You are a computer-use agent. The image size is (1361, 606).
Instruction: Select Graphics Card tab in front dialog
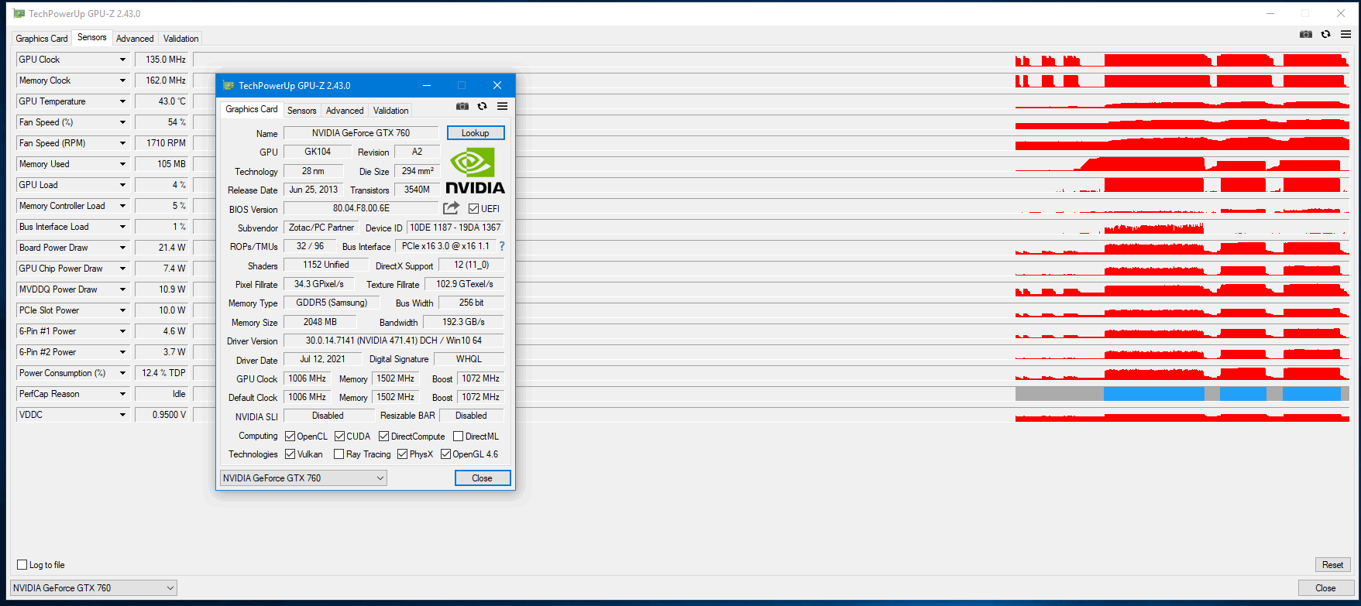[252, 109]
